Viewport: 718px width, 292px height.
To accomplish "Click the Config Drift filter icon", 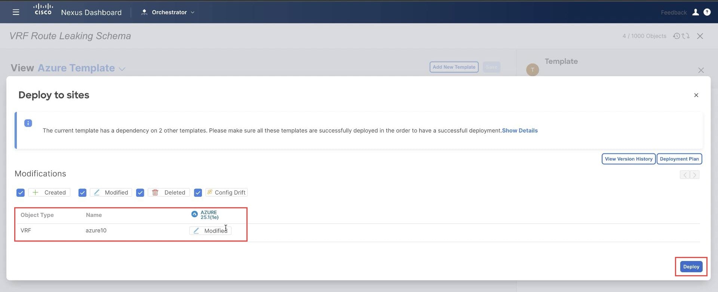I will pyautogui.click(x=210, y=192).
